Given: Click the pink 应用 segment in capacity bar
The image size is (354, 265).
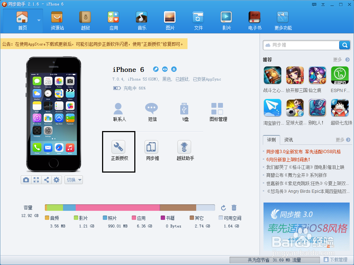Looking at the screenshot, I should point(118,208).
